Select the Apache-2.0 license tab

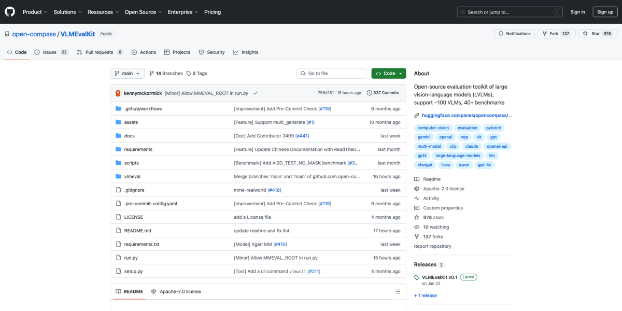tap(176, 291)
